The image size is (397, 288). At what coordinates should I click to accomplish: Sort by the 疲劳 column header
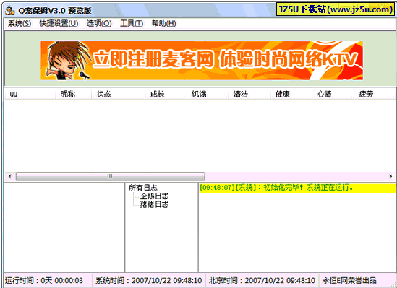click(375, 95)
